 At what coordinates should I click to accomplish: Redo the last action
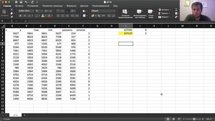click(32, 2)
